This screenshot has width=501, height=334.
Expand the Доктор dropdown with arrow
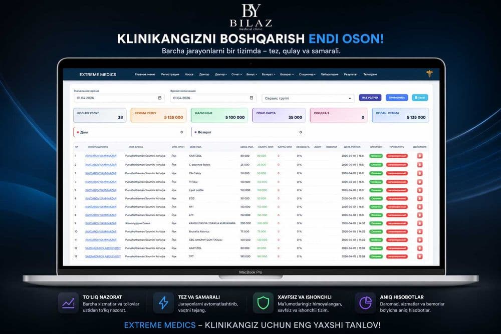tap(221, 75)
